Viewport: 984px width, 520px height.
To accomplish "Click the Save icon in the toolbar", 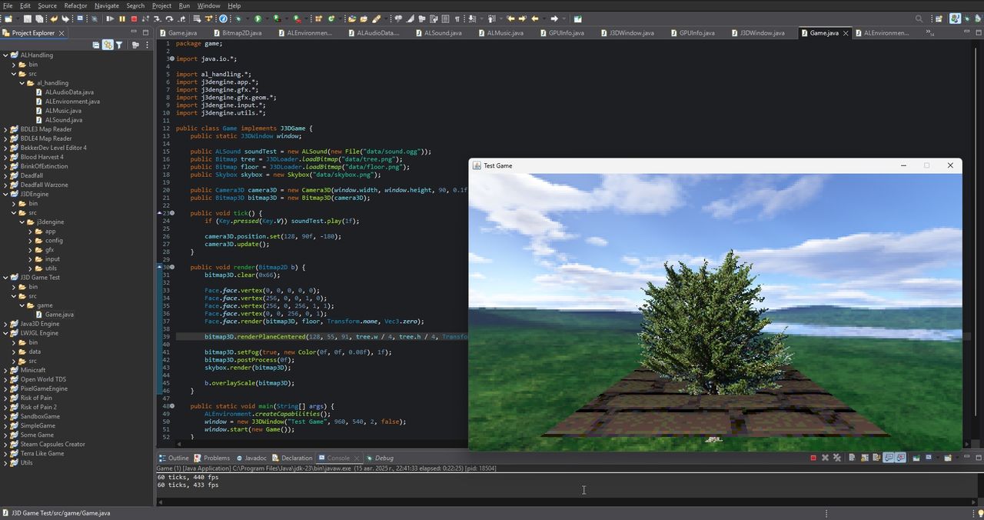I will pyautogui.click(x=28, y=18).
